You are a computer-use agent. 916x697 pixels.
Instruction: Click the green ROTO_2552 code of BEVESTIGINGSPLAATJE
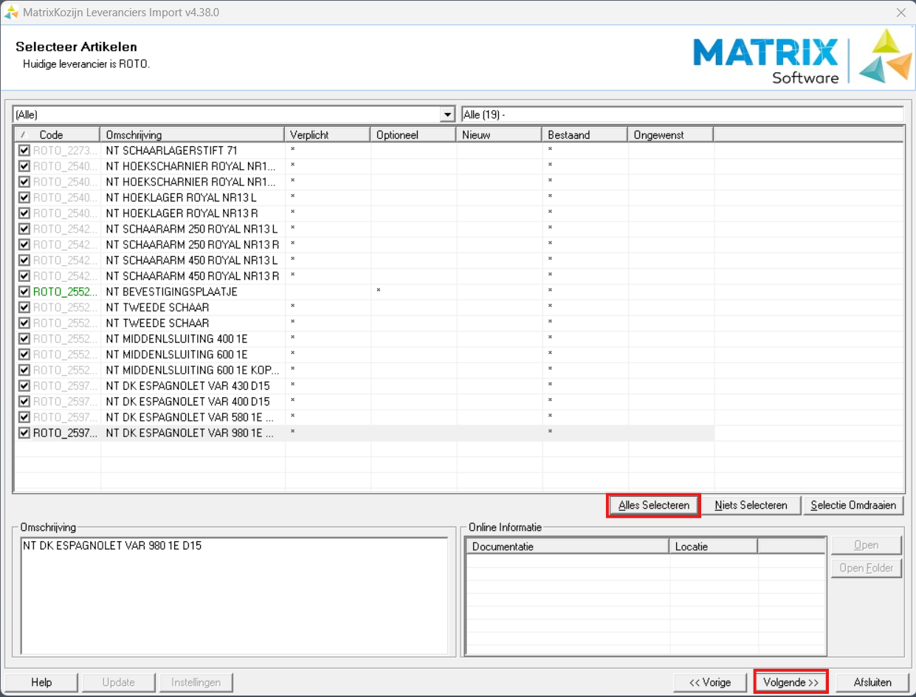(x=65, y=292)
